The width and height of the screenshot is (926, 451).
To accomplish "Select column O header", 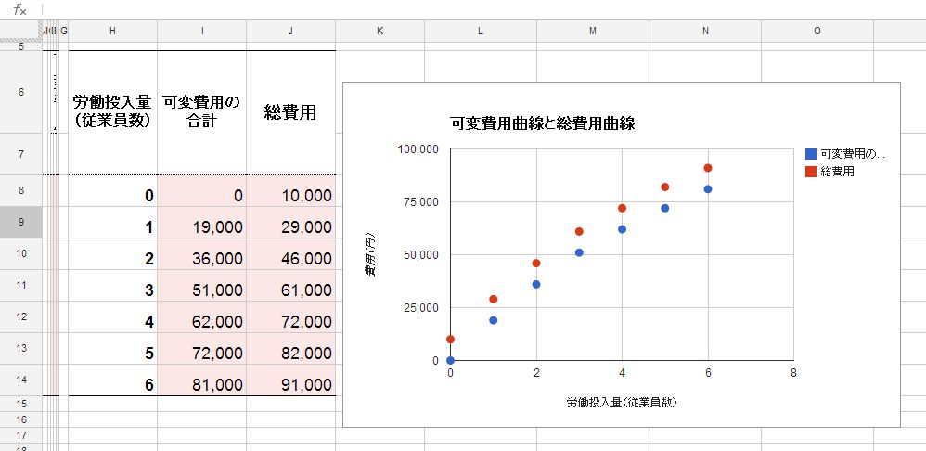I will [x=817, y=32].
